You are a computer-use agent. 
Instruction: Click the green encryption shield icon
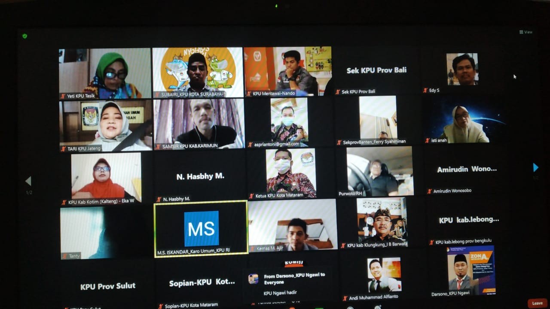tap(25, 36)
